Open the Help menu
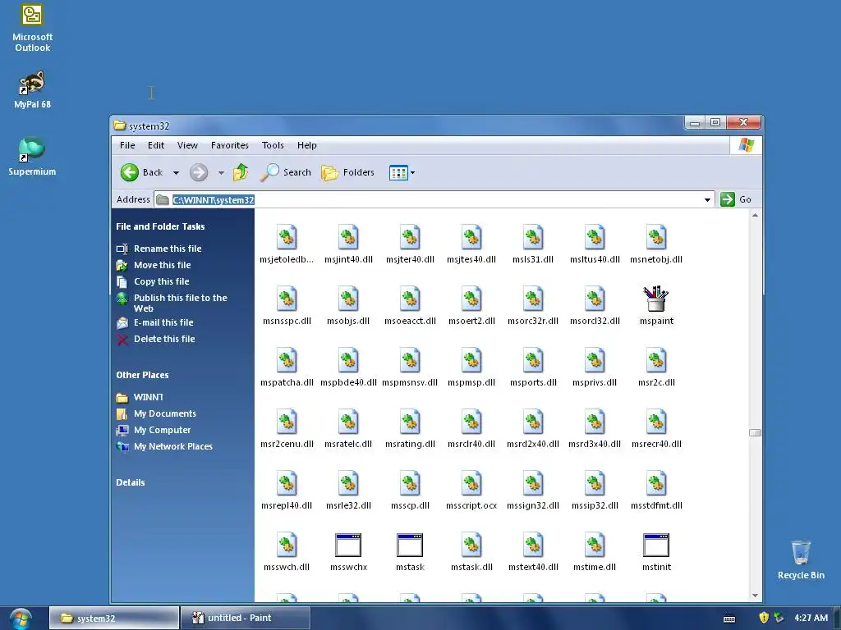 [x=307, y=145]
